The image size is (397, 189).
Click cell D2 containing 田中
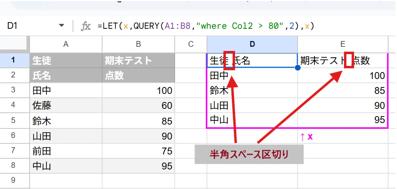click(252, 75)
